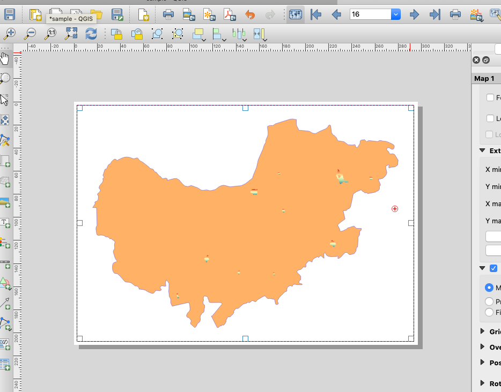
Task: Click the Add Label text tool
Action: point(5,223)
